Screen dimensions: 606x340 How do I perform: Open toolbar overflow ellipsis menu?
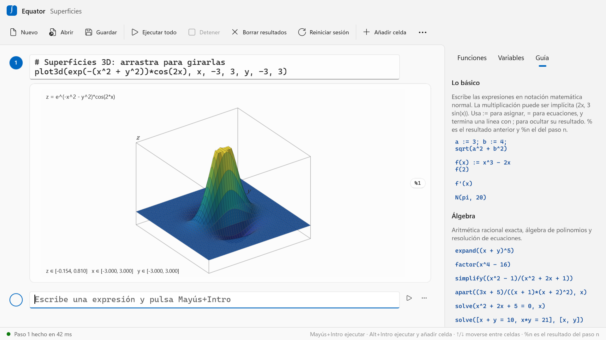tap(423, 32)
